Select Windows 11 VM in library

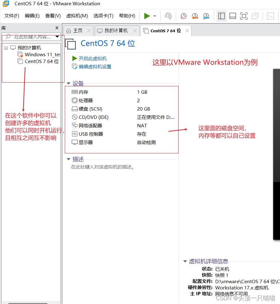click(x=42, y=54)
